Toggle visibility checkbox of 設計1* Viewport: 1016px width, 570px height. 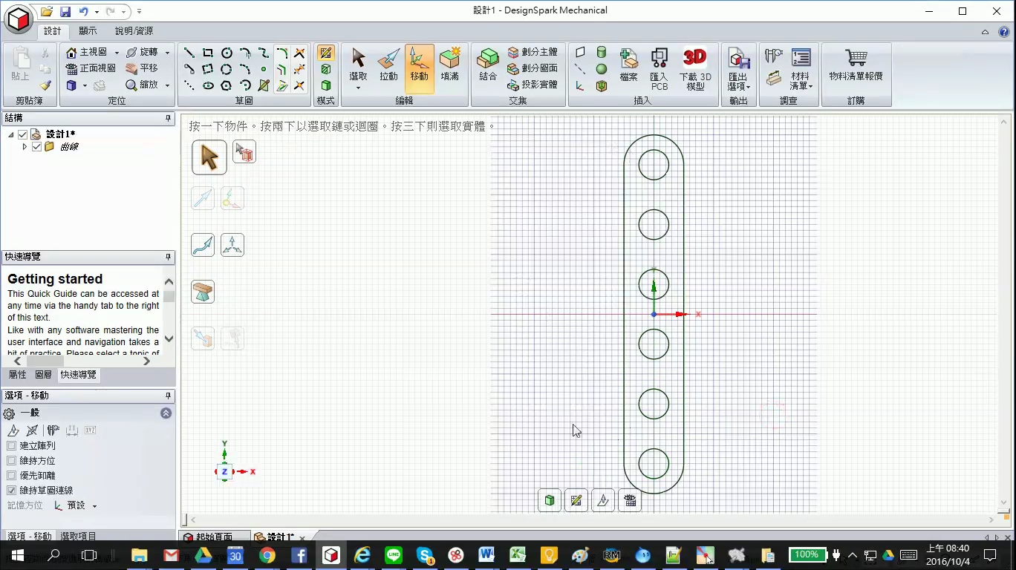coord(23,134)
